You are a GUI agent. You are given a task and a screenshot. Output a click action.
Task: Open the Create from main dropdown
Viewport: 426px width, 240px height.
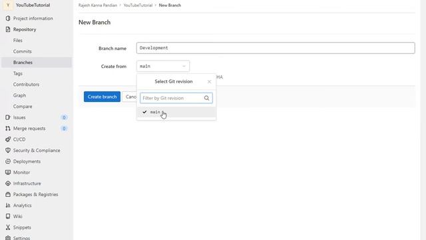click(163, 66)
